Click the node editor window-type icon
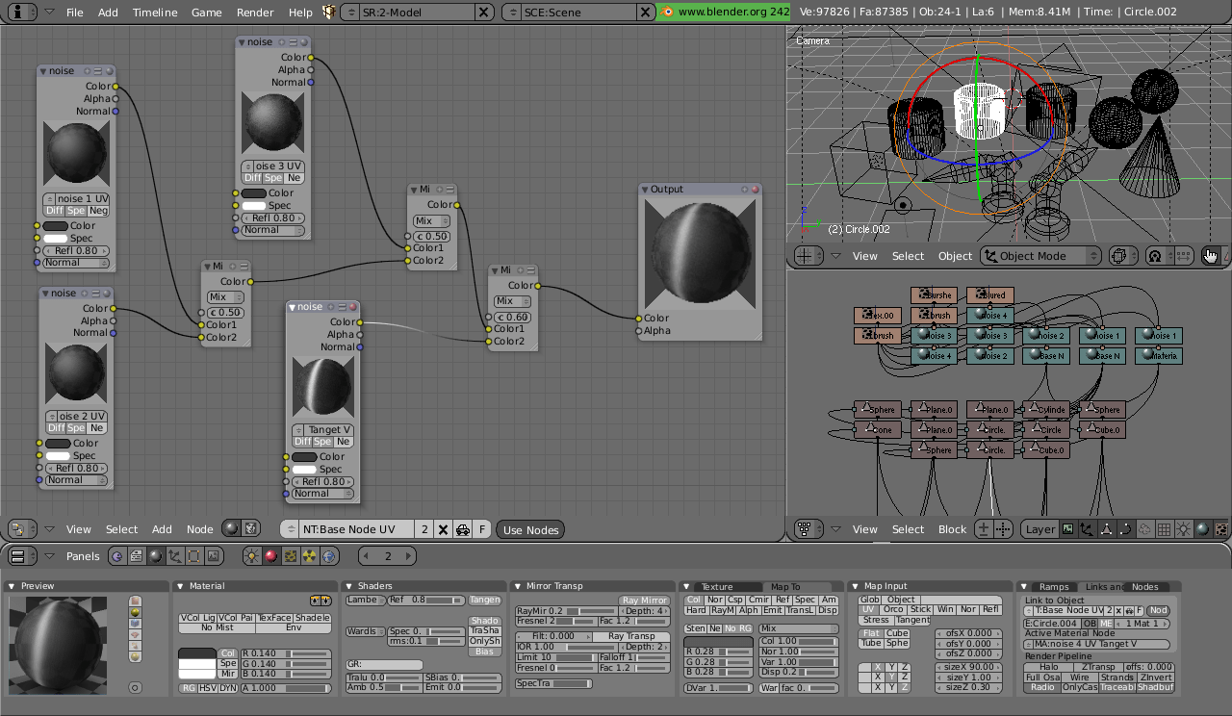 [19, 528]
